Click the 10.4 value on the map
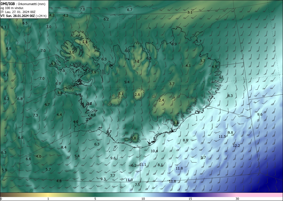Image resolution: width=283 pixels, height=201 pixels. tap(154, 151)
